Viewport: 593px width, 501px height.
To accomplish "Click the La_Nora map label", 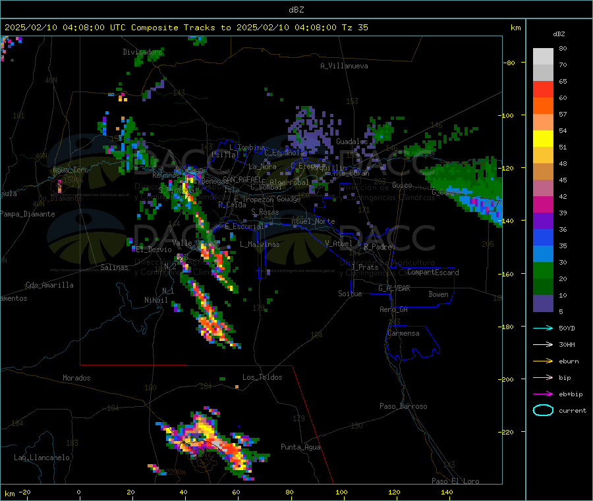I will pyautogui.click(x=262, y=167).
